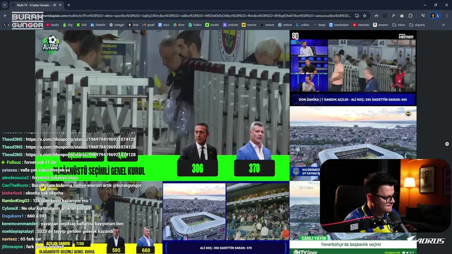
Task: Open Theod3NS's last x.com status link
Action: point(81,155)
